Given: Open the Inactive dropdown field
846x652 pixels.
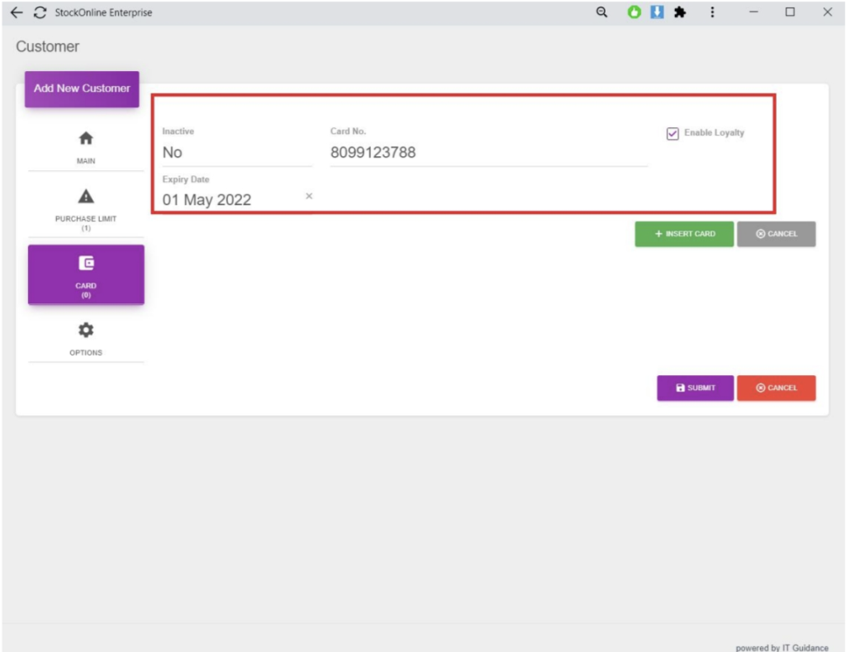Looking at the screenshot, I should pyautogui.click(x=236, y=152).
